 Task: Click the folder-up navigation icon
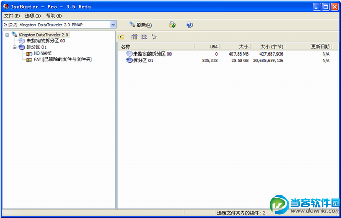coord(121,37)
